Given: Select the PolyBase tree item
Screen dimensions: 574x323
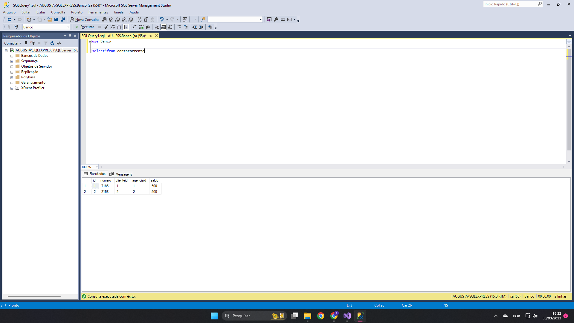Looking at the screenshot, I should [x=28, y=77].
